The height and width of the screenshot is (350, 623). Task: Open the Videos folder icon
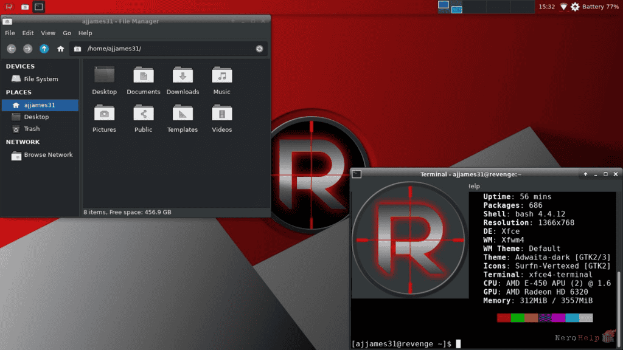click(221, 113)
